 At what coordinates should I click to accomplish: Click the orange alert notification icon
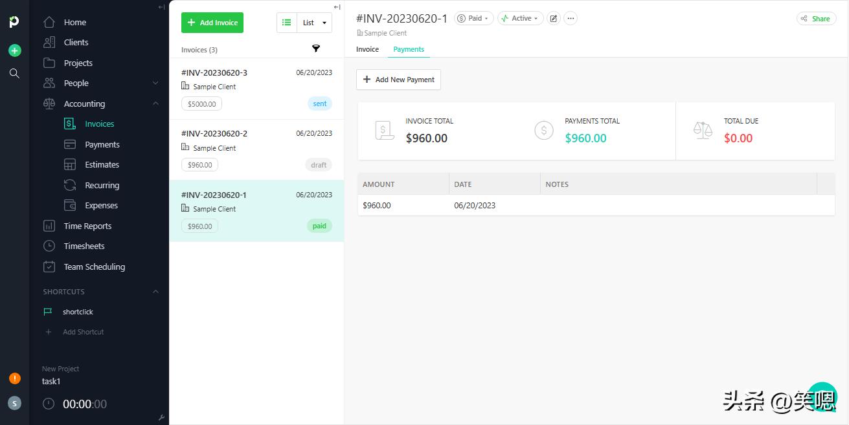(x=14, y=378)
